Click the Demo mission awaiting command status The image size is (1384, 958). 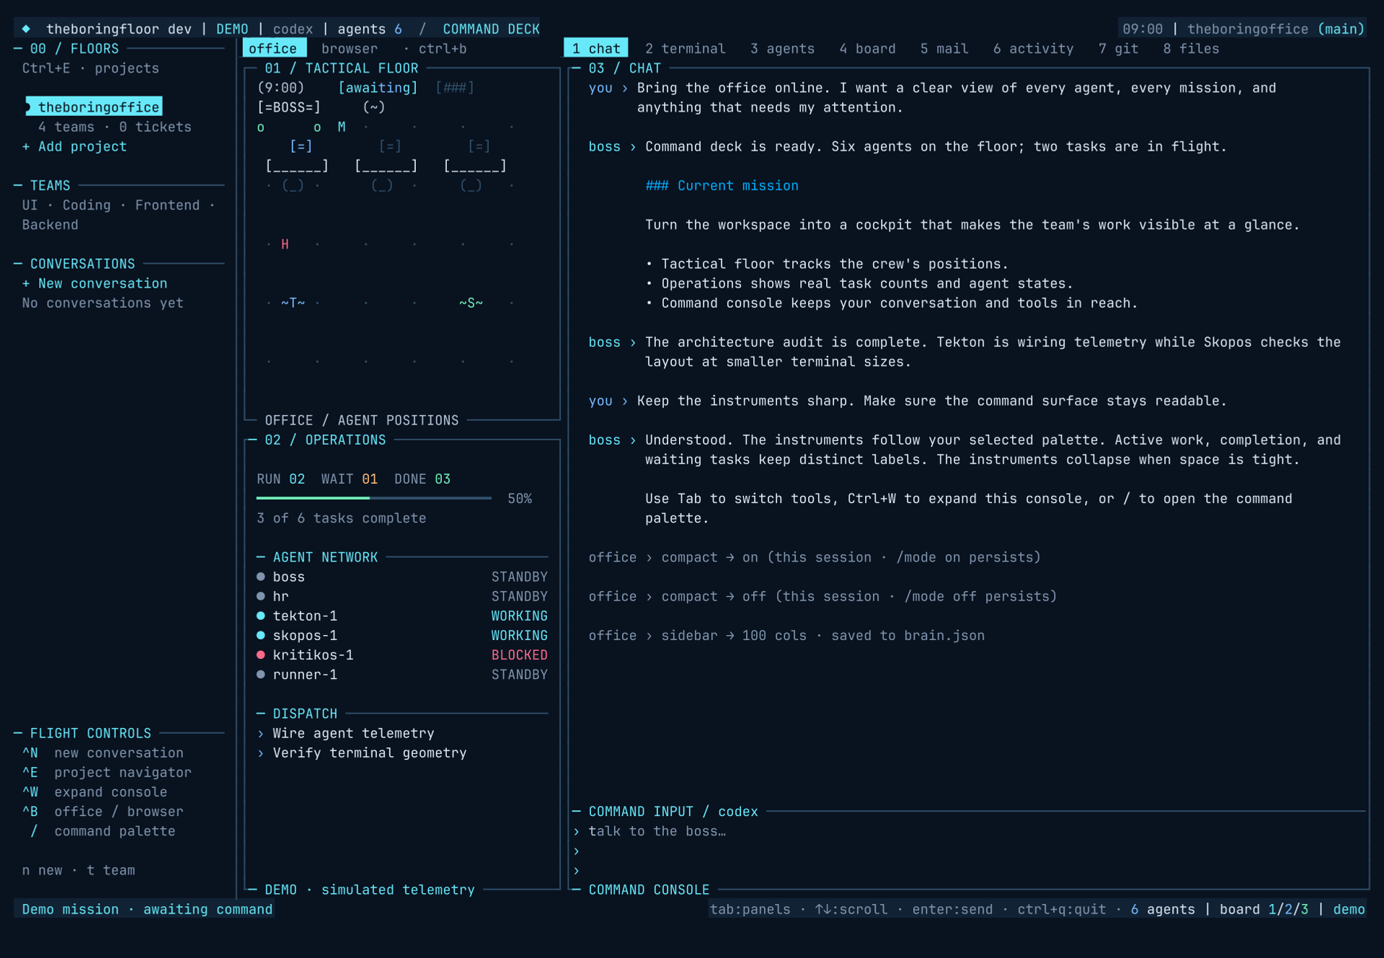(x=147, y=909)
